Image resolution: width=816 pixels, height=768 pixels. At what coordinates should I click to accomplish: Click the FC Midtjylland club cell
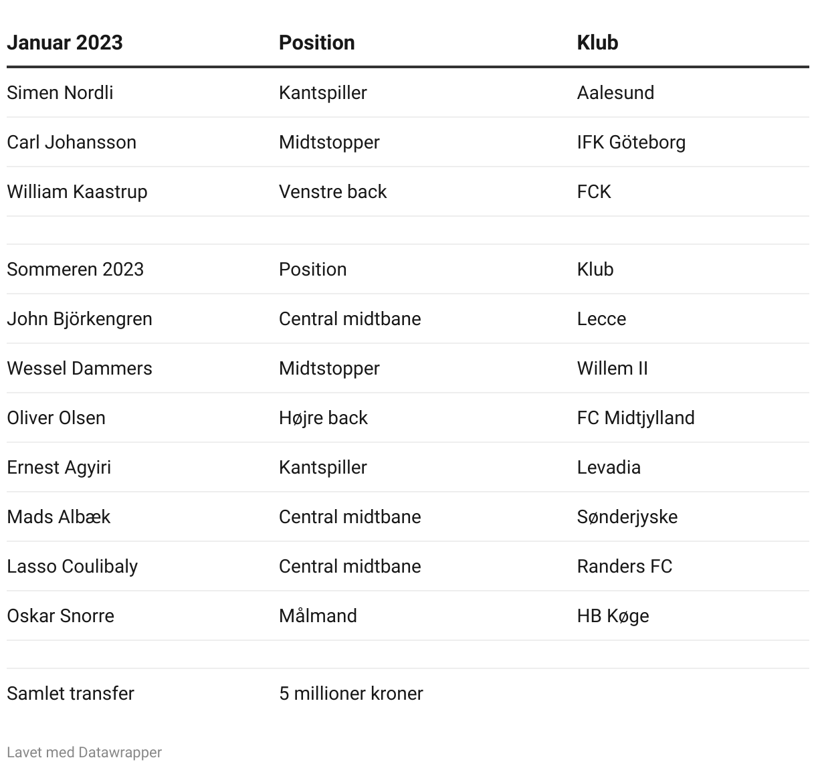click(x=636, y=417)
